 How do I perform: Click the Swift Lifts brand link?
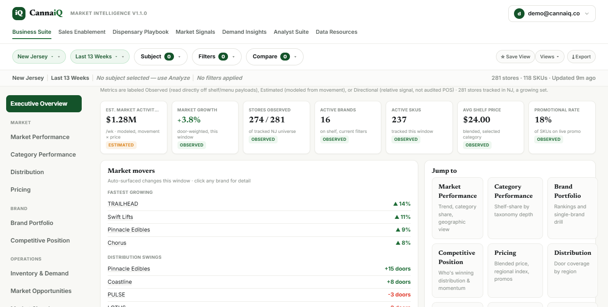point(120,217)
